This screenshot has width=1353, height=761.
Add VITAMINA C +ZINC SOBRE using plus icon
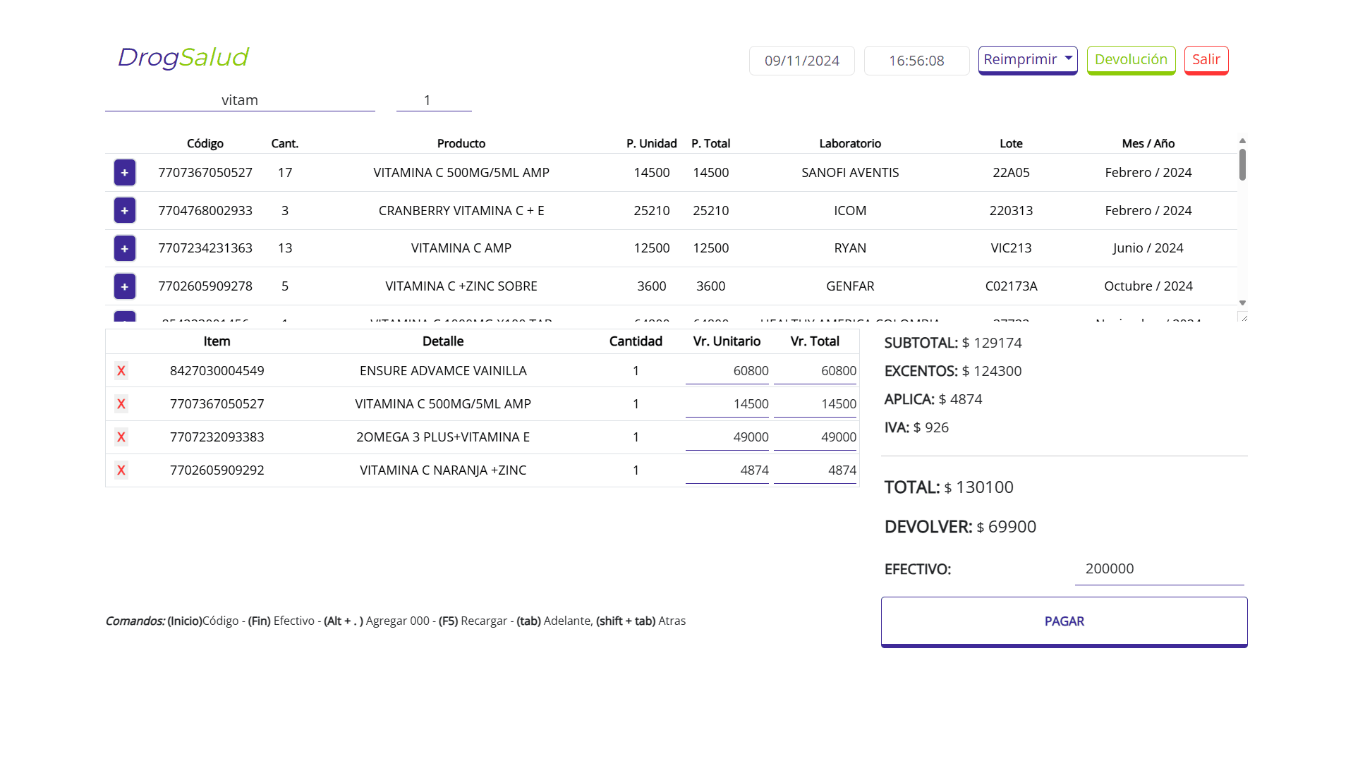[124, 286]
